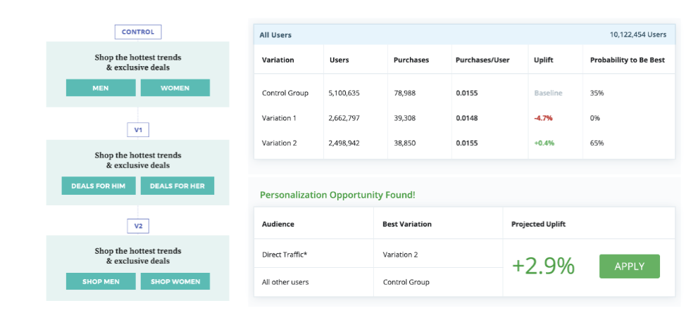This screenshot has width=698, height=315.
Task: Select the All other users cell
Action: click(285, 282)
